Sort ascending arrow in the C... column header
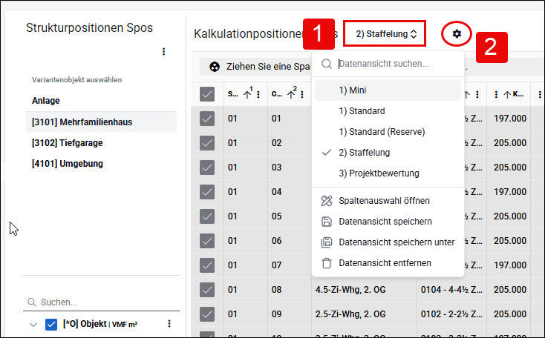The width and height of the screenshot is (545, 338). tap(291, 94)
